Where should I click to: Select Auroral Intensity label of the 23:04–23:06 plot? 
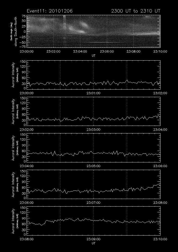[x=13, y=148]
